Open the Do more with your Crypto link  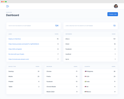coord(16,54)
